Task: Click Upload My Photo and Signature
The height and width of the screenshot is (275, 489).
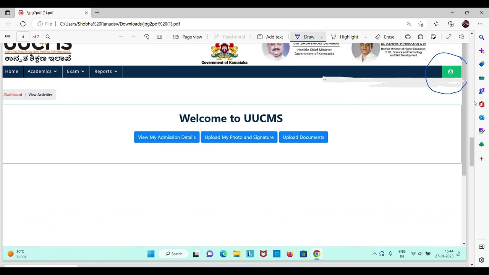Action: [x=239, y=137]
